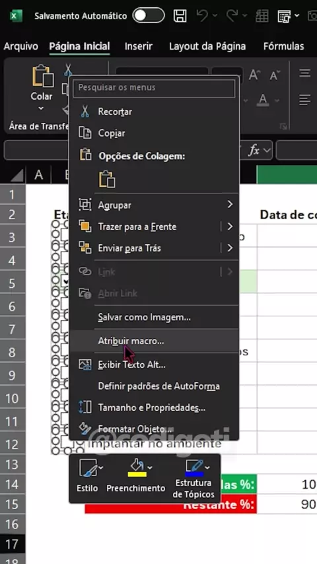Open the Layout da Página tab

pos(207,46)
